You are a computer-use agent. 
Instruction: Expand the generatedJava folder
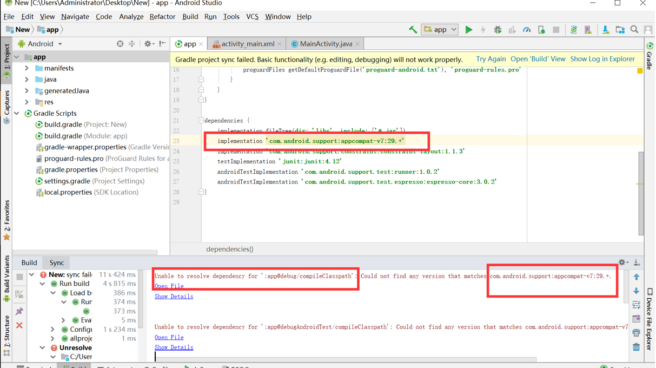[27, 91]
